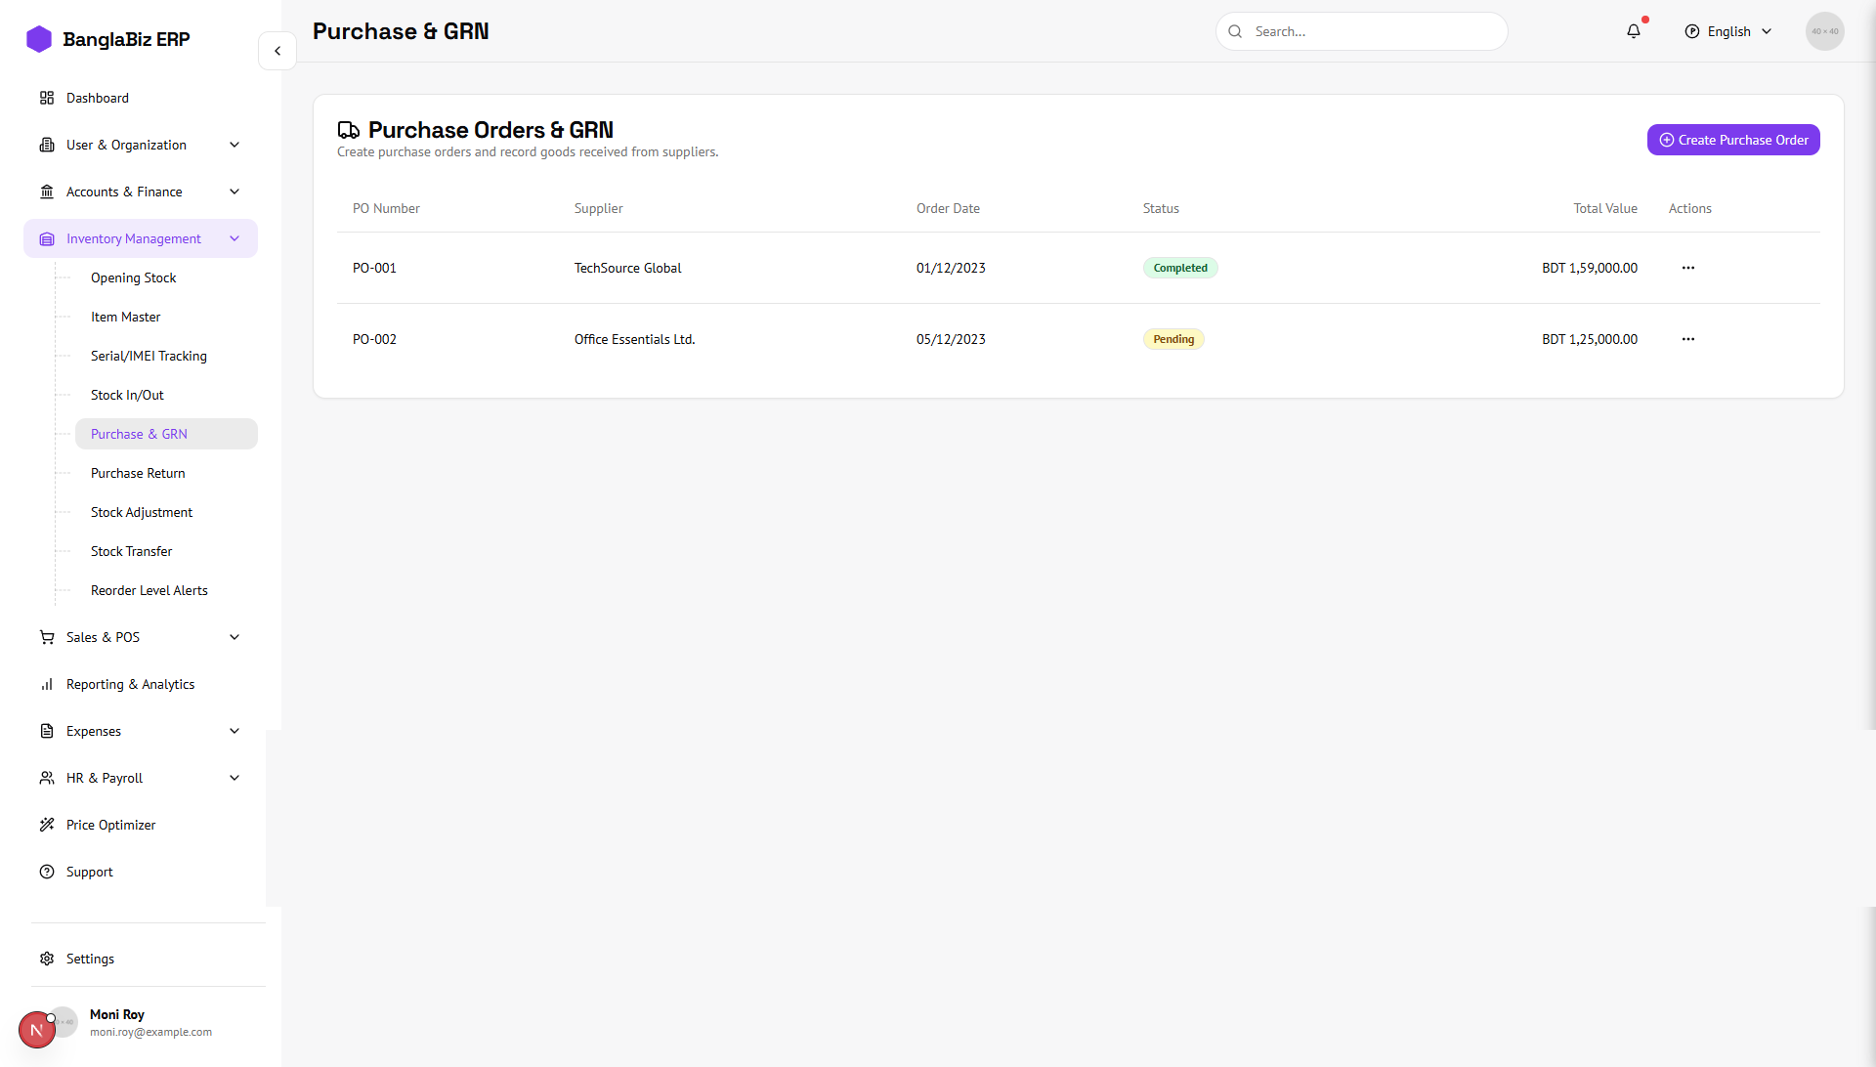This screenshot has width=1876, height=1067.
Task: Collapse Inventory Management section
Action: 234,238
